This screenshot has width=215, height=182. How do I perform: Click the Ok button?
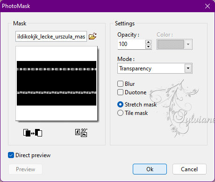click(150, 169)
